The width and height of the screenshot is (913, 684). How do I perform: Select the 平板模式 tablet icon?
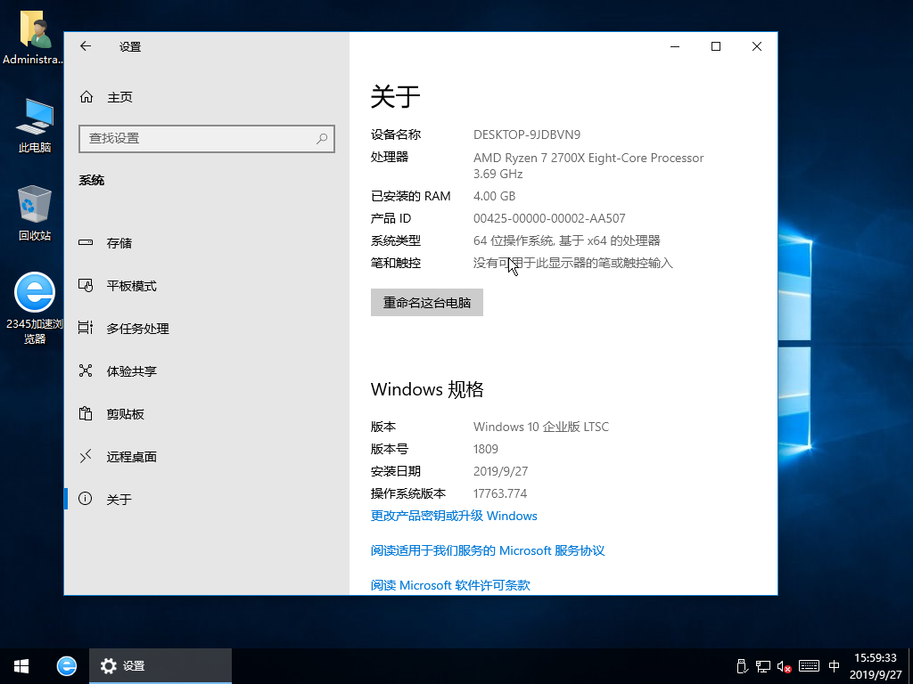86,286
